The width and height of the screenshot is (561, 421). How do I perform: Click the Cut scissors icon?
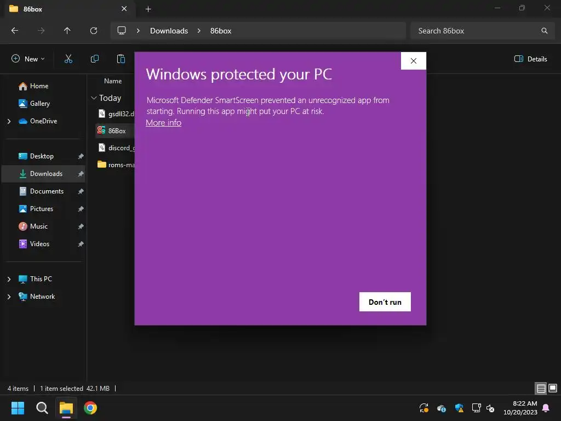pyautogui.click(x=68, y=59)
